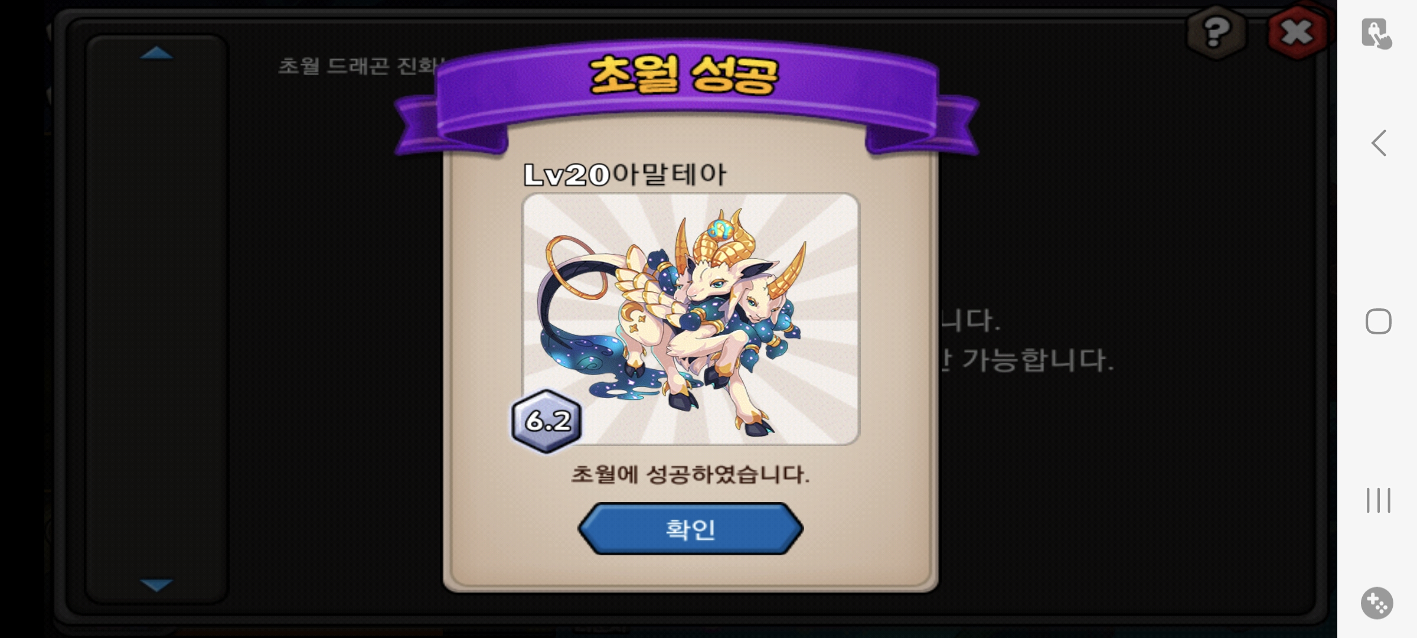Image resolution: width=1417 pixels, height=638 pixels.
Task: Tap the Android home square button
Action: pyautogui.click(x=1379, y=321)
